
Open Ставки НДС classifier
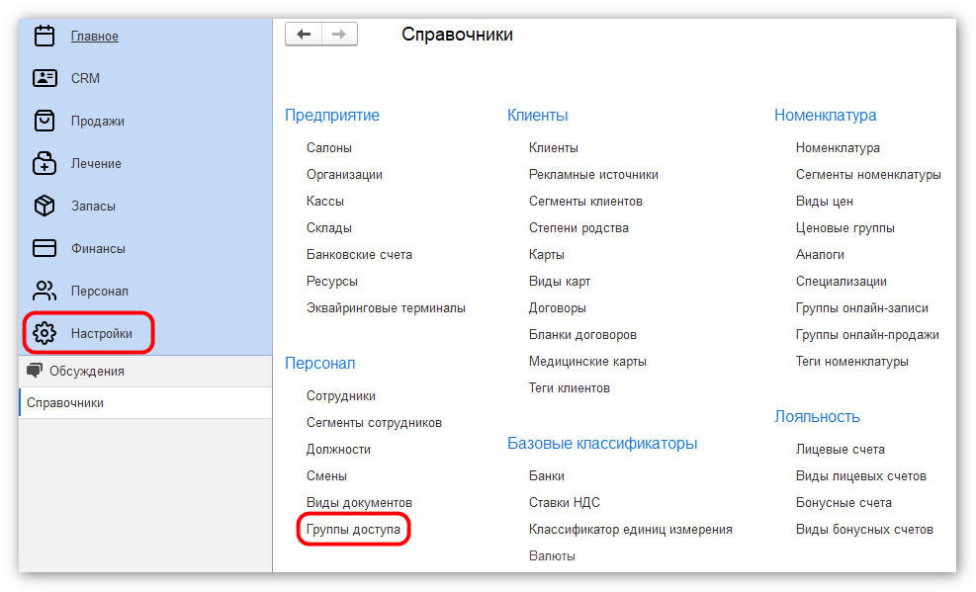(x=565, y=502)
